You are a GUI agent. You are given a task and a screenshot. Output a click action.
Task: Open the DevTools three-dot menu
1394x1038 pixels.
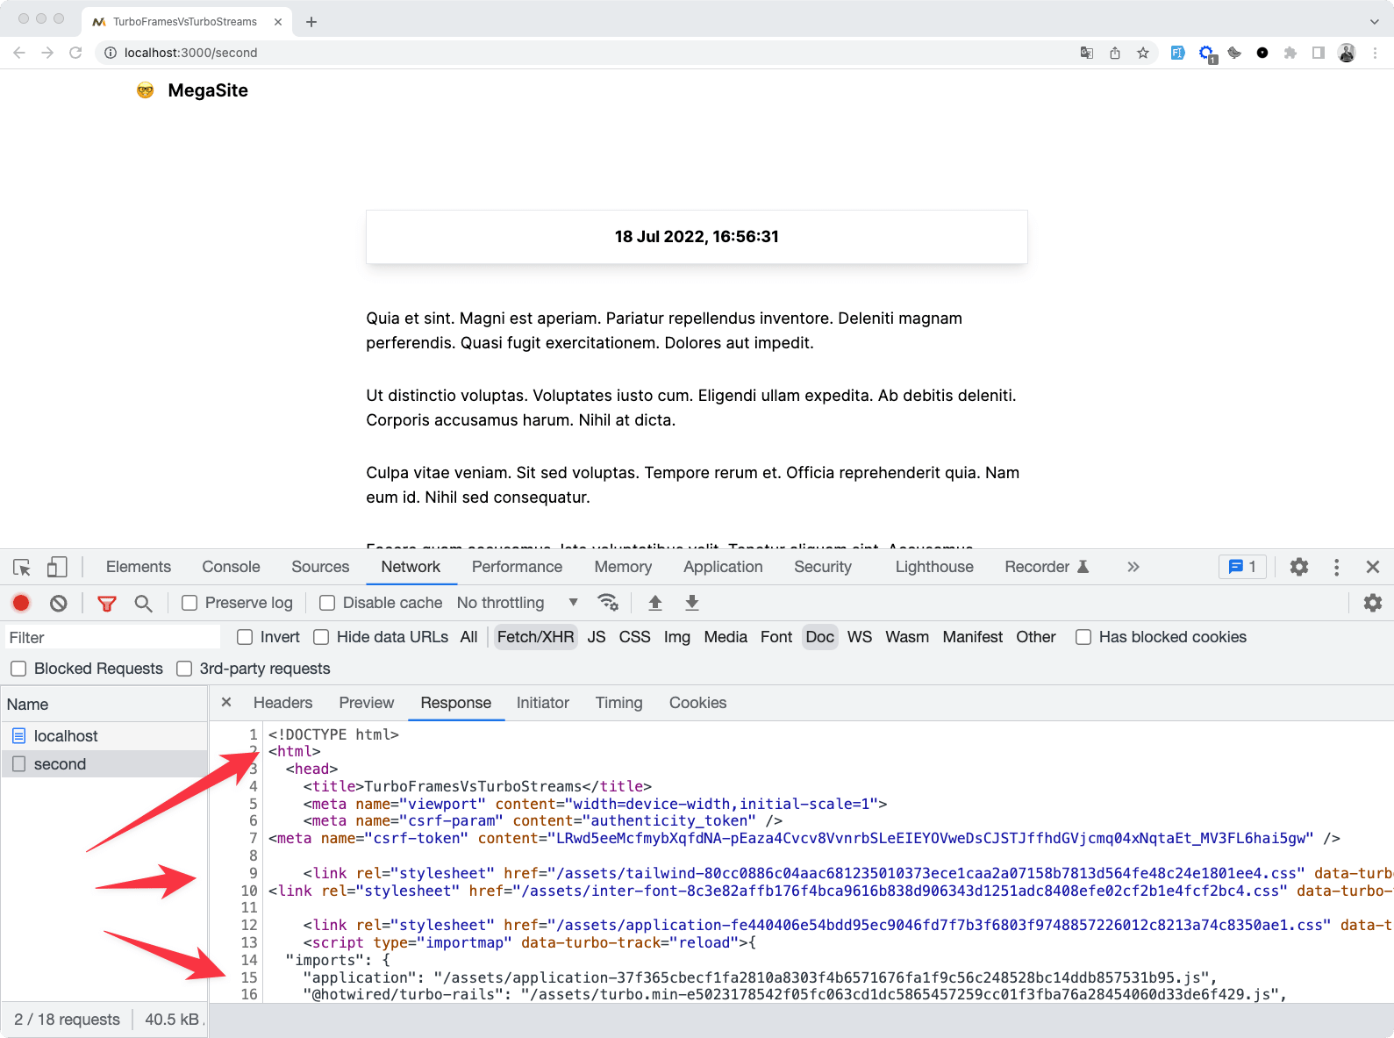click(1336, 567)
